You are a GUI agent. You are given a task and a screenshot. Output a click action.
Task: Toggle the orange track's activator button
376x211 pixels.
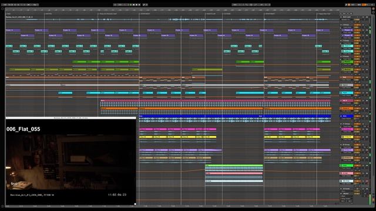357,108
